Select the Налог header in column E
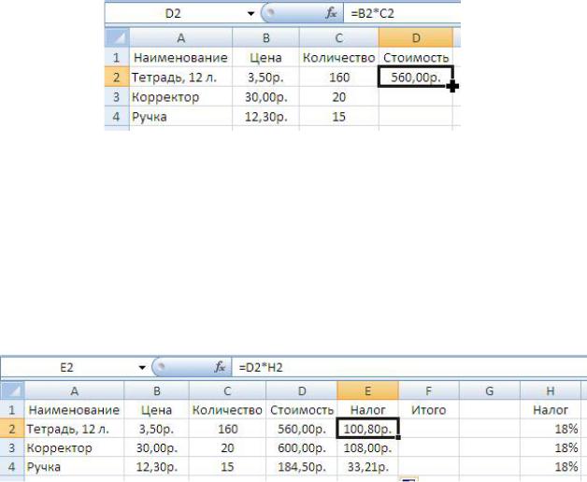 point(367,410)
